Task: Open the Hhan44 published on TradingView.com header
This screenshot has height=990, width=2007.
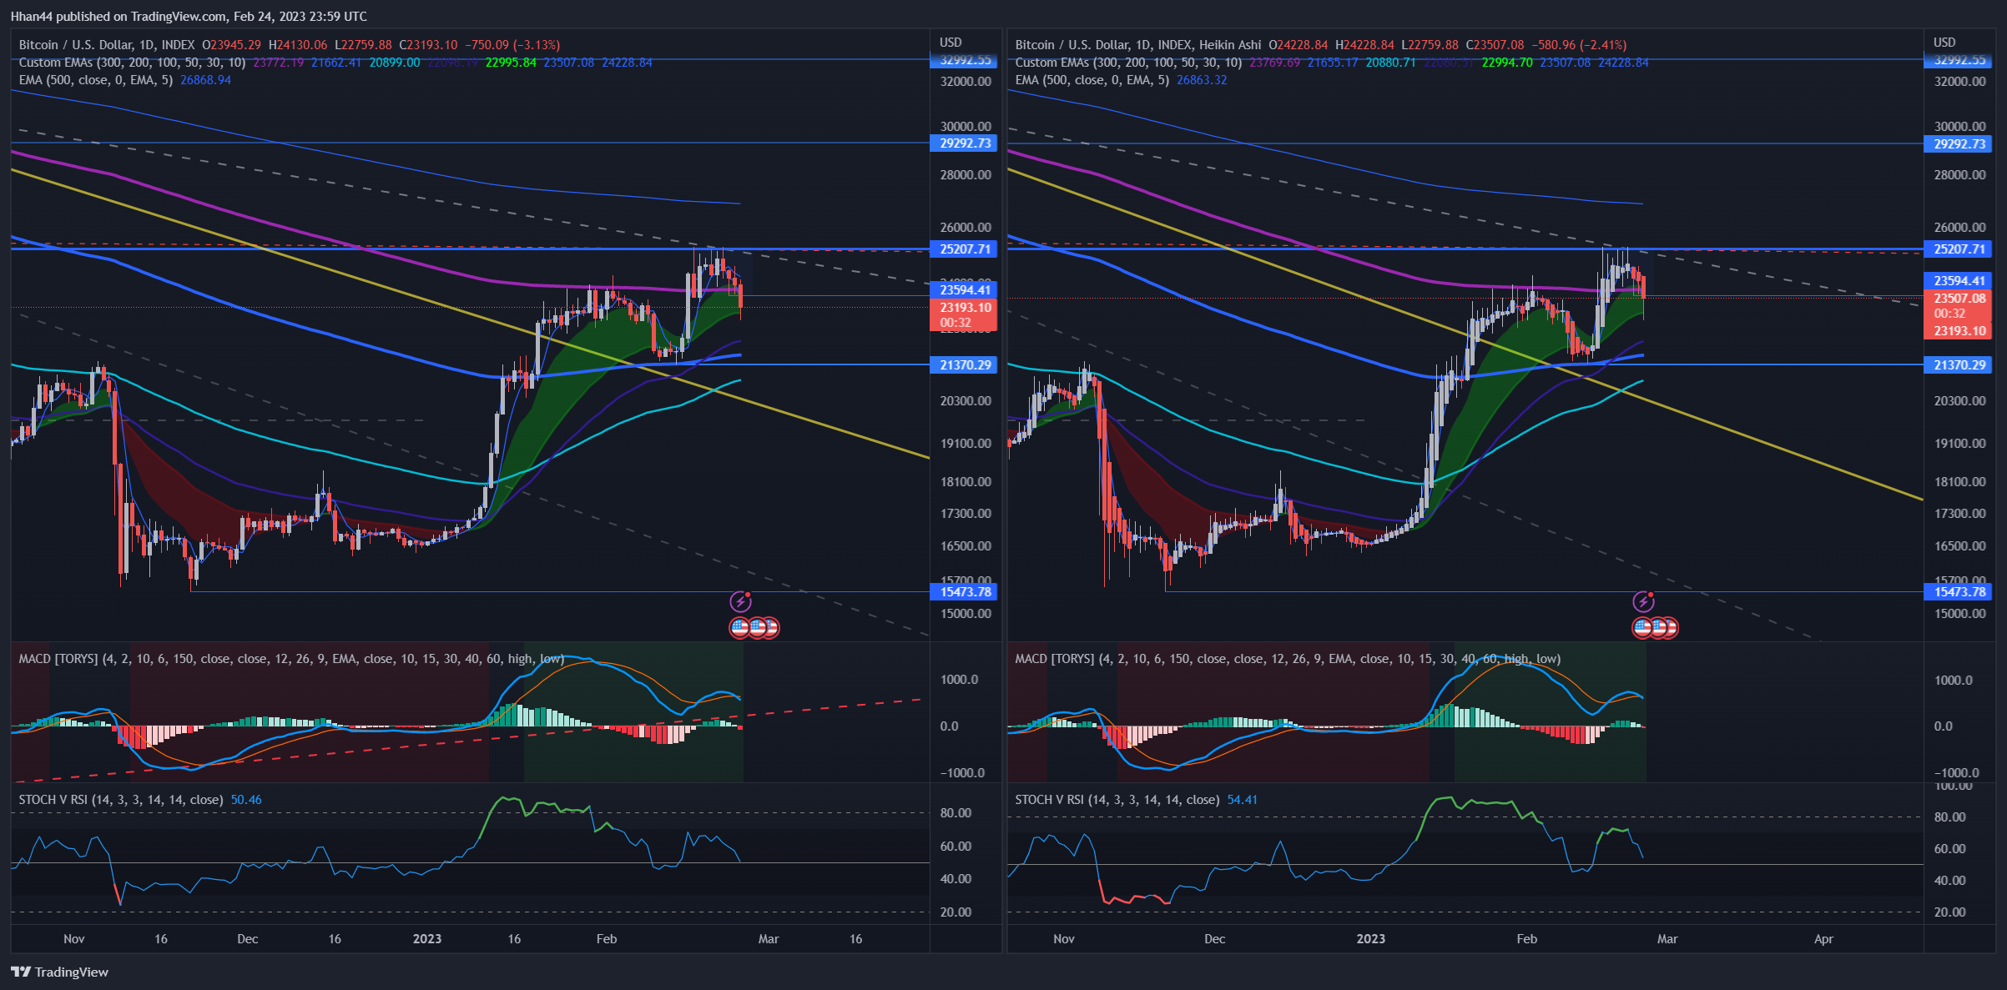Action: pyautogui.click(x=189, y=16)
